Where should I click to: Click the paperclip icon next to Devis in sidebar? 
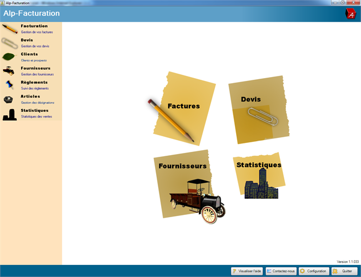coord(9,43)
